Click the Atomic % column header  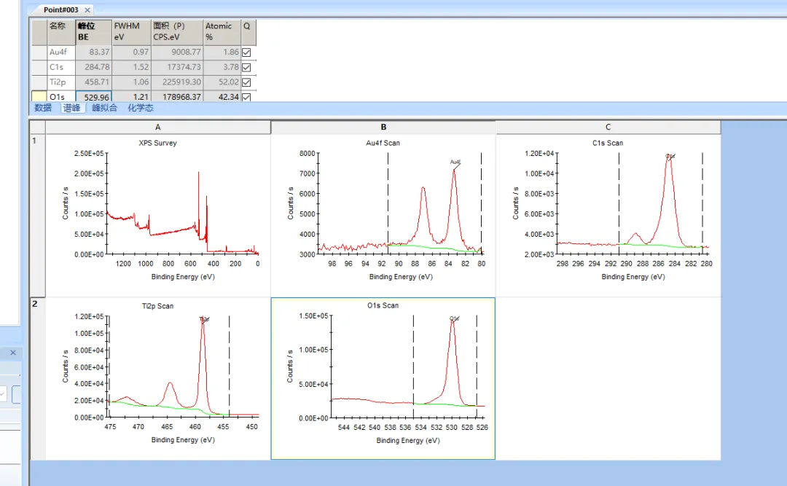(x=221, y=31)
